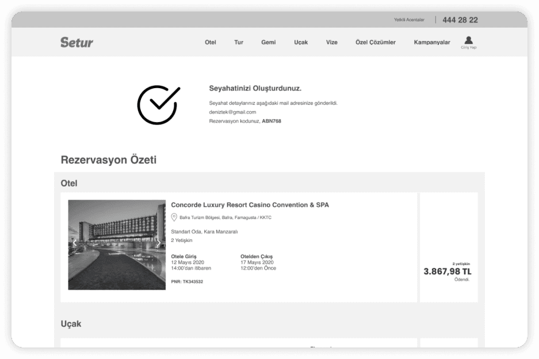Click the 17 Mayıs 2020 check-out date
Image resolution: width=539 pixels, height=359 pixels.
click(x=257, y=262)
